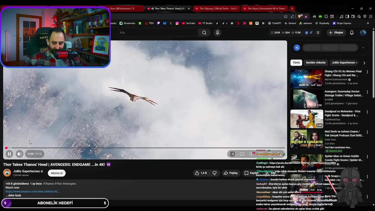The height and width of the screenshot is (211, 375).
Task: Click the Kaydet save button
Action: [252, 173]
